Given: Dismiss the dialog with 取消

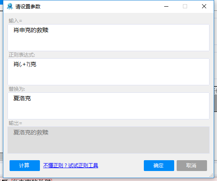Looking at the screenshot, I should click(x=192, y=166).
